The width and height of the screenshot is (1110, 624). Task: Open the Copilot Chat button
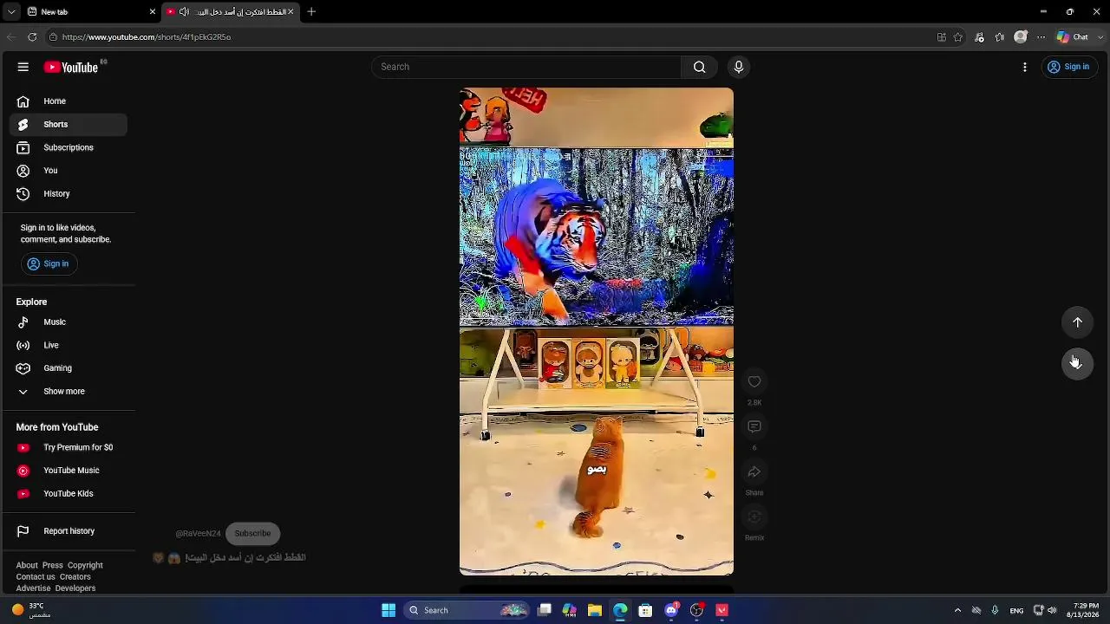(x=1073, y=37)
